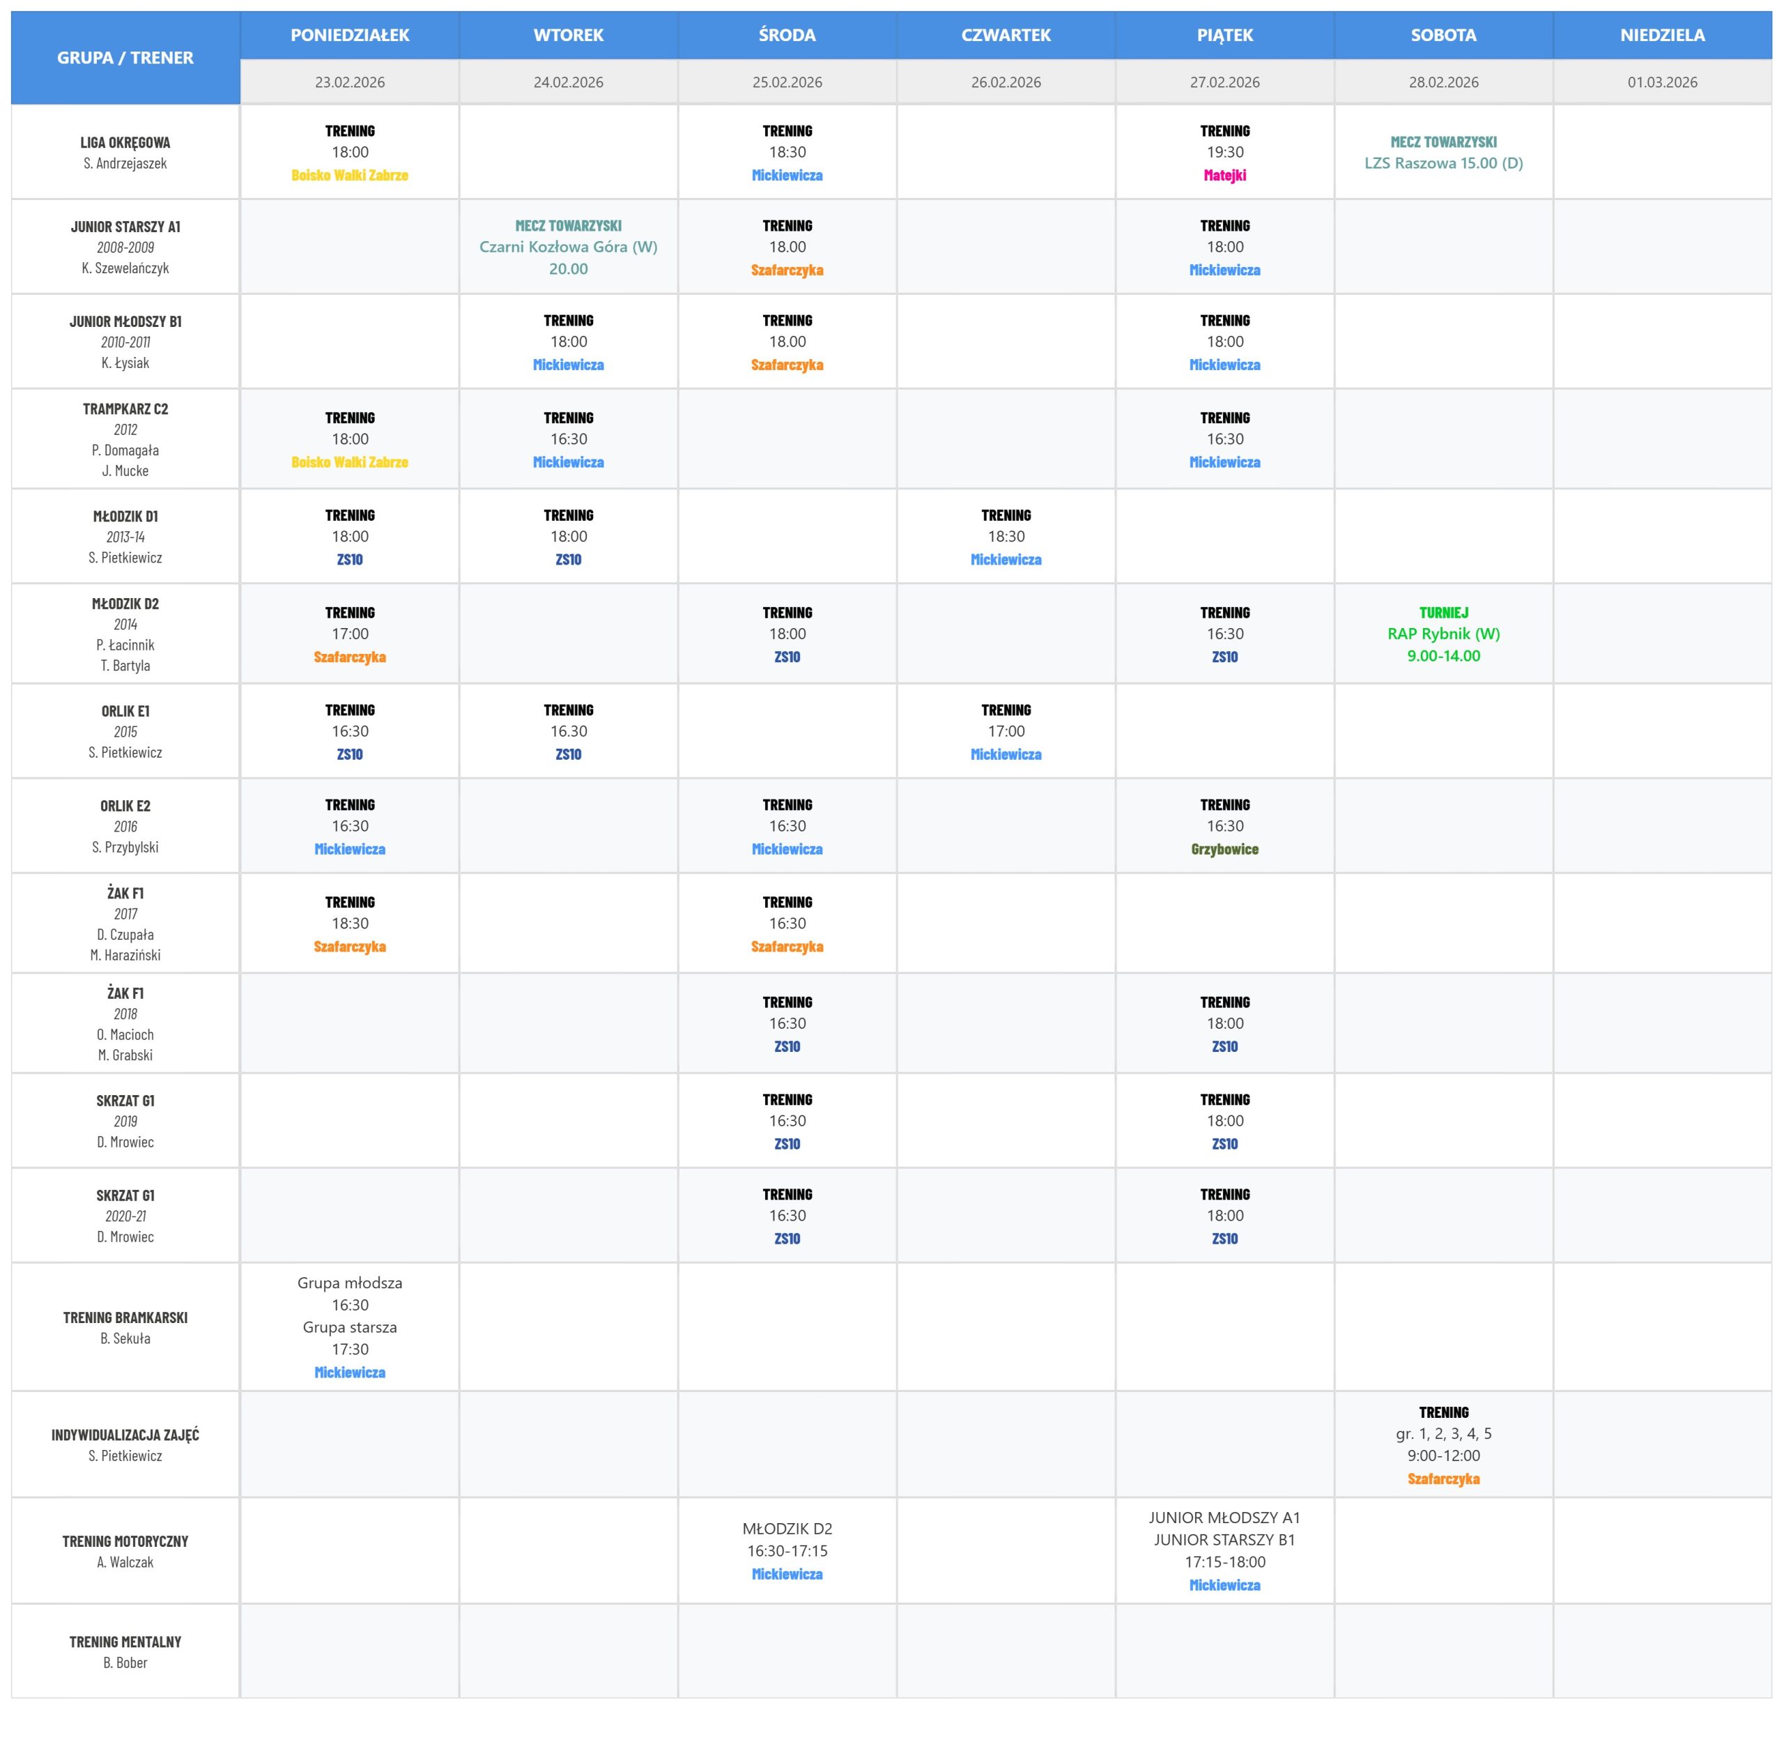
Task: Click the TRENING MENTALNY row label
Action: pyautogui.click(x=125, y=1642)
